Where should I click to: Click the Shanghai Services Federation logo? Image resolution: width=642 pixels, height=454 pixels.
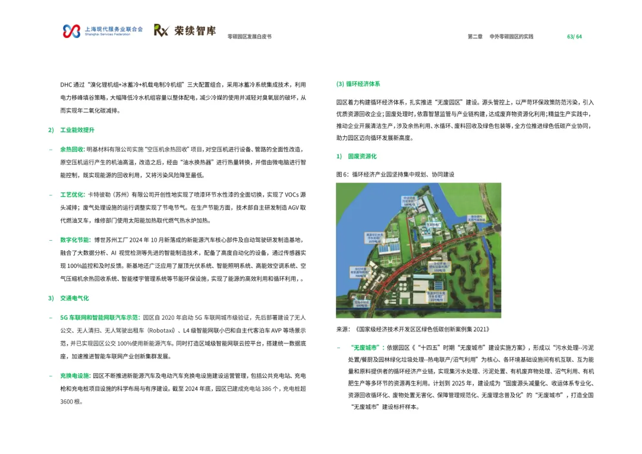[103, 31]
